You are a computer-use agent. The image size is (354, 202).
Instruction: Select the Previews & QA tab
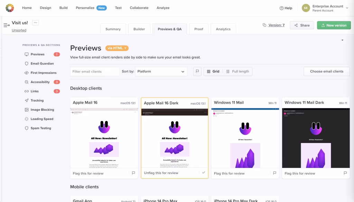pyautogui.click(x=169, y=29)
